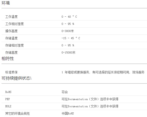
Task: Click the 中国RoHS value
Action: pos(68,113)
